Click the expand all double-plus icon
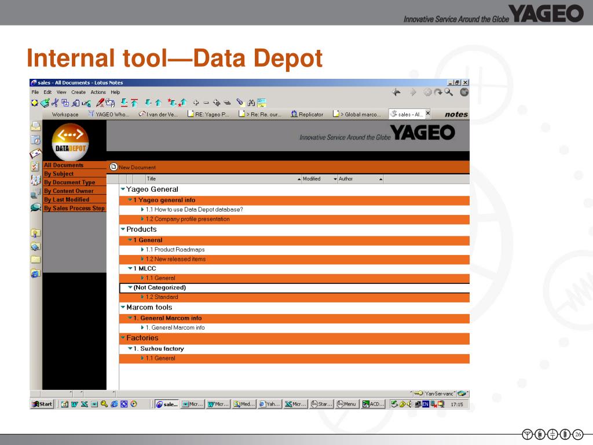593x445 pixels. [217, 103]
